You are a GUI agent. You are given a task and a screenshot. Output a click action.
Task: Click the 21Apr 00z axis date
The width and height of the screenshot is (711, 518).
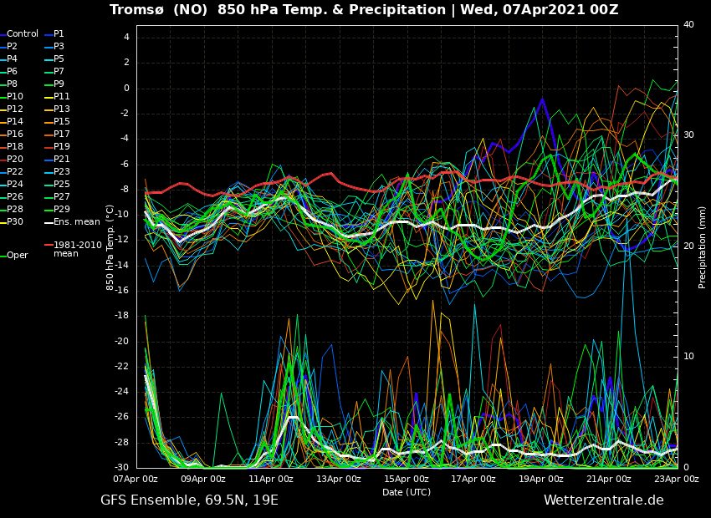(611, 479)
